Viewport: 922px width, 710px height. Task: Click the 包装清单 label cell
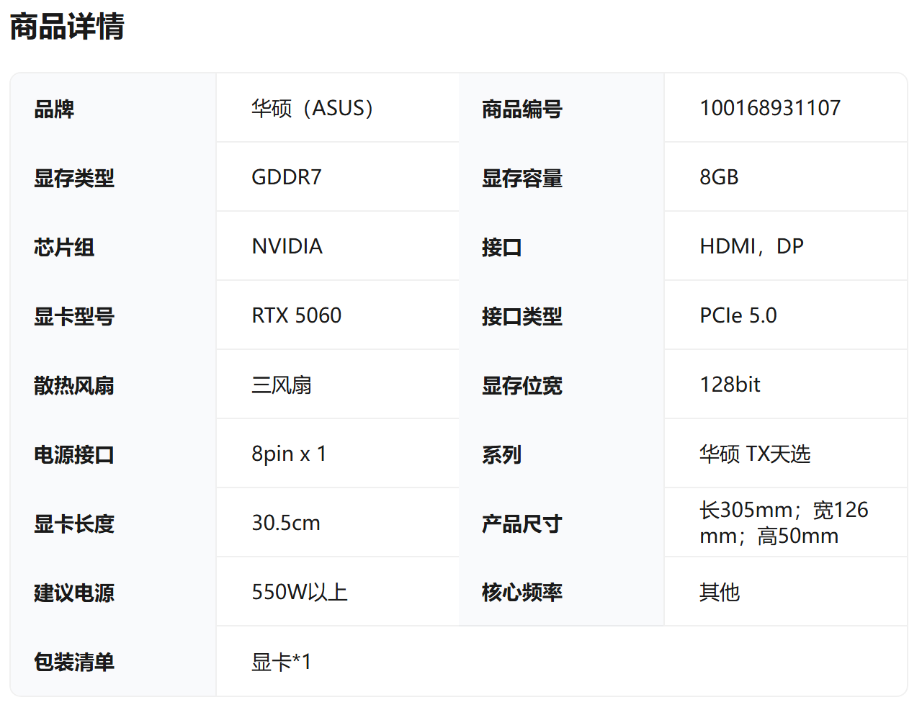click(x=74, y=662)
